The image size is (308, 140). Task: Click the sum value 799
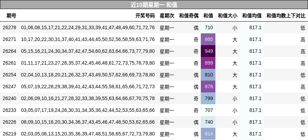pos(209,98)
